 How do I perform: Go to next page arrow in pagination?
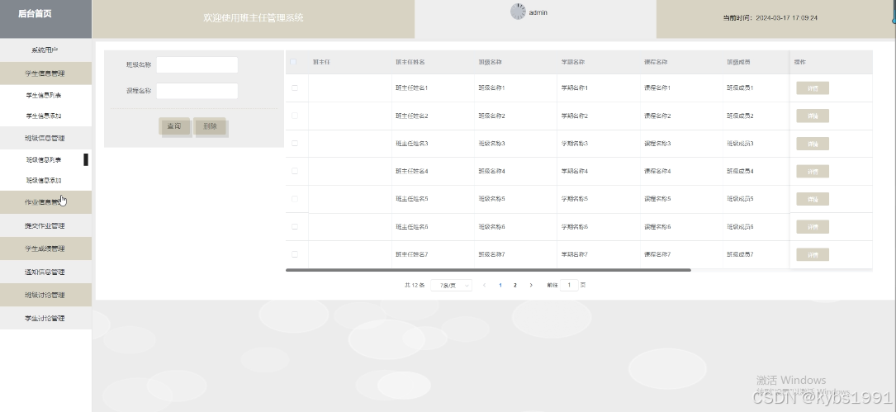coord(531,285)
